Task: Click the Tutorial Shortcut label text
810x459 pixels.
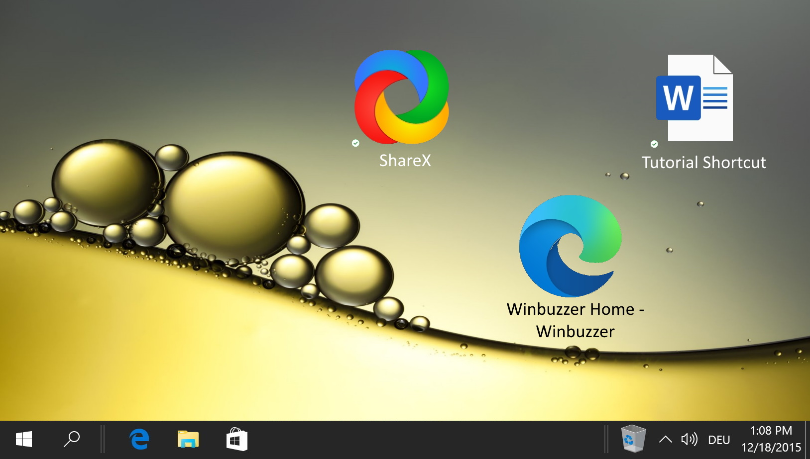Action: point(703,163)
